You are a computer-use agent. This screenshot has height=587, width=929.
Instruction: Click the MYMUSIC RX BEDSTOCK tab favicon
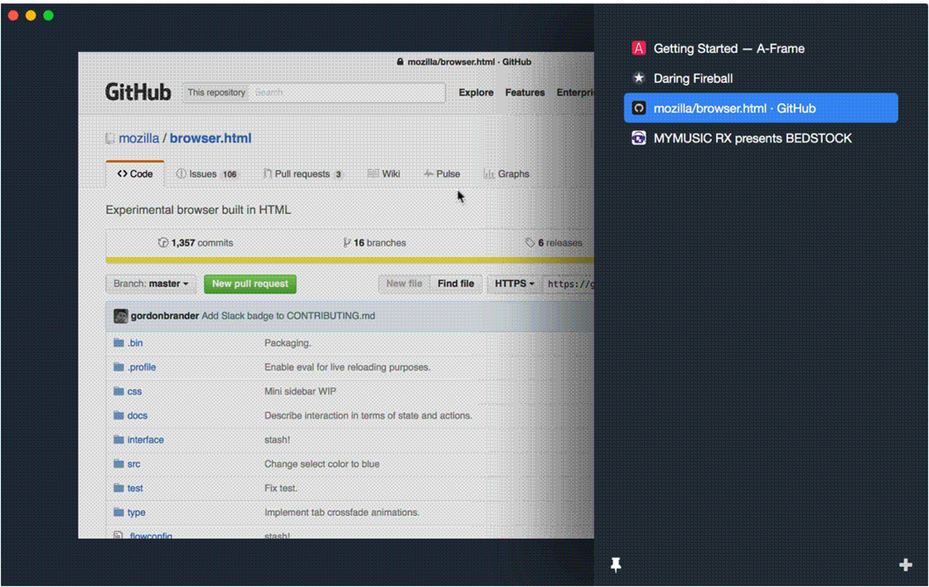tap(639, 138)
